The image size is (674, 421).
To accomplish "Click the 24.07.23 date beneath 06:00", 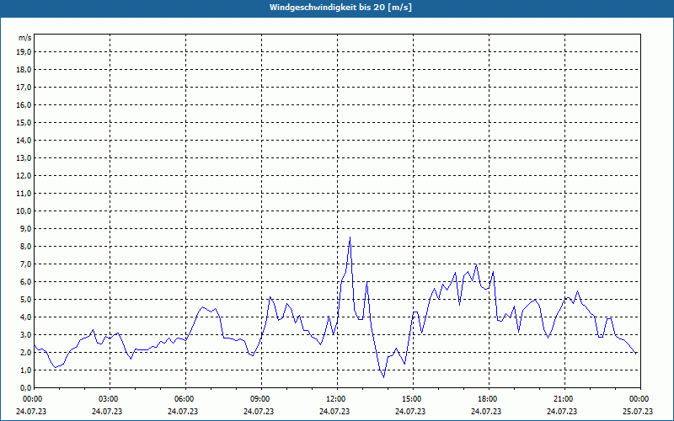I will (x=183, y=412).
